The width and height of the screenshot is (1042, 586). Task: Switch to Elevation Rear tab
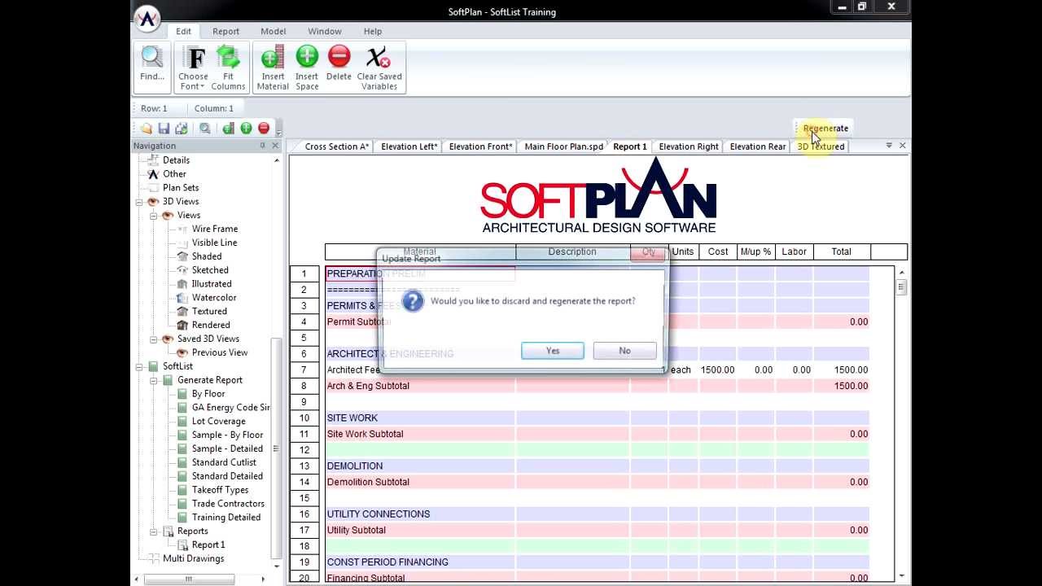click(x=758, y=146)
